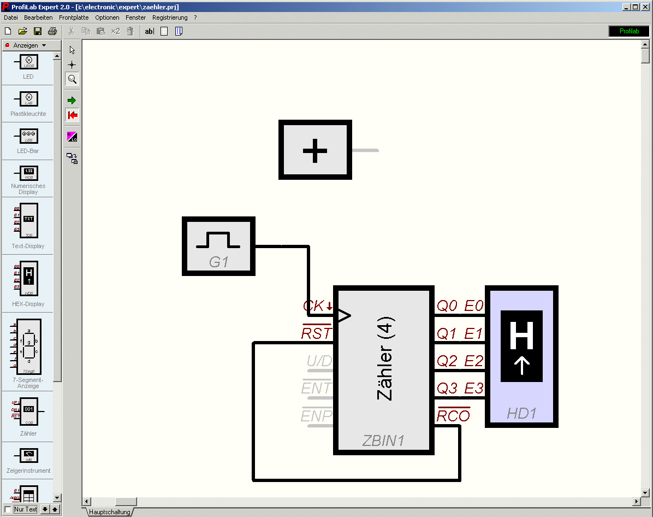Click the E3 input pin label

tap(473, 388)
